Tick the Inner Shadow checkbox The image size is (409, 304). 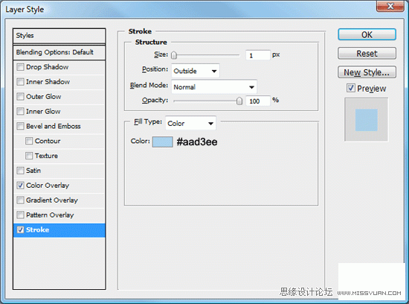20,82
